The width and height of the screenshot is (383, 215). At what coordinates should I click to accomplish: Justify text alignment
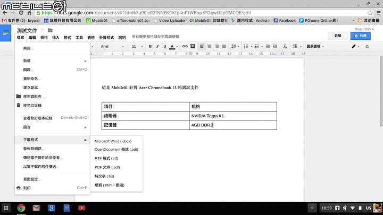click(224, 46)
